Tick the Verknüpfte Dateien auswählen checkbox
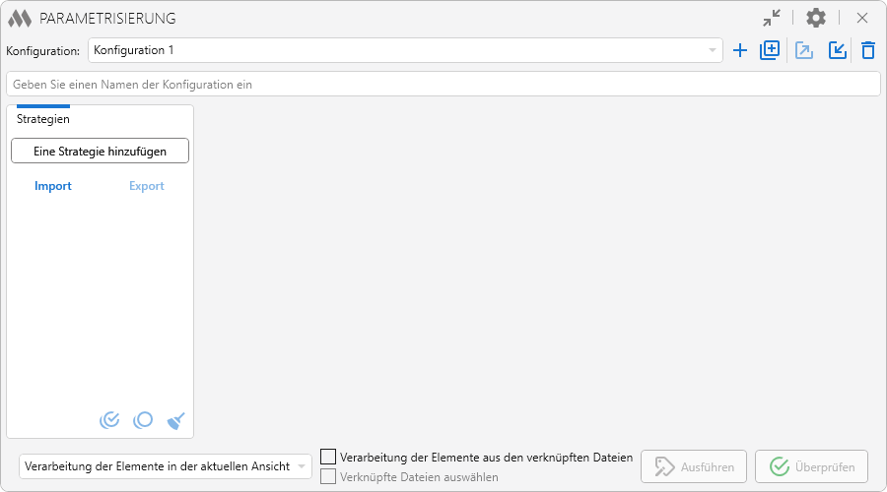The height and width of the screenshot is (492, 887). pyautogui.click(x=329, y=477)
